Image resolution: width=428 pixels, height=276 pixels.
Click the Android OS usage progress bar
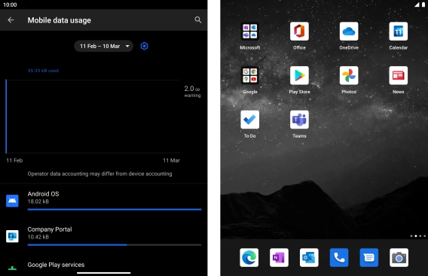pyautogui.click(x=115, y=210)
